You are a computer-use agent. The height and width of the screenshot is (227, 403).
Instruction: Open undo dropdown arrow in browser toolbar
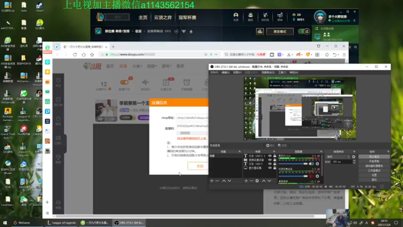pos(338,54)
